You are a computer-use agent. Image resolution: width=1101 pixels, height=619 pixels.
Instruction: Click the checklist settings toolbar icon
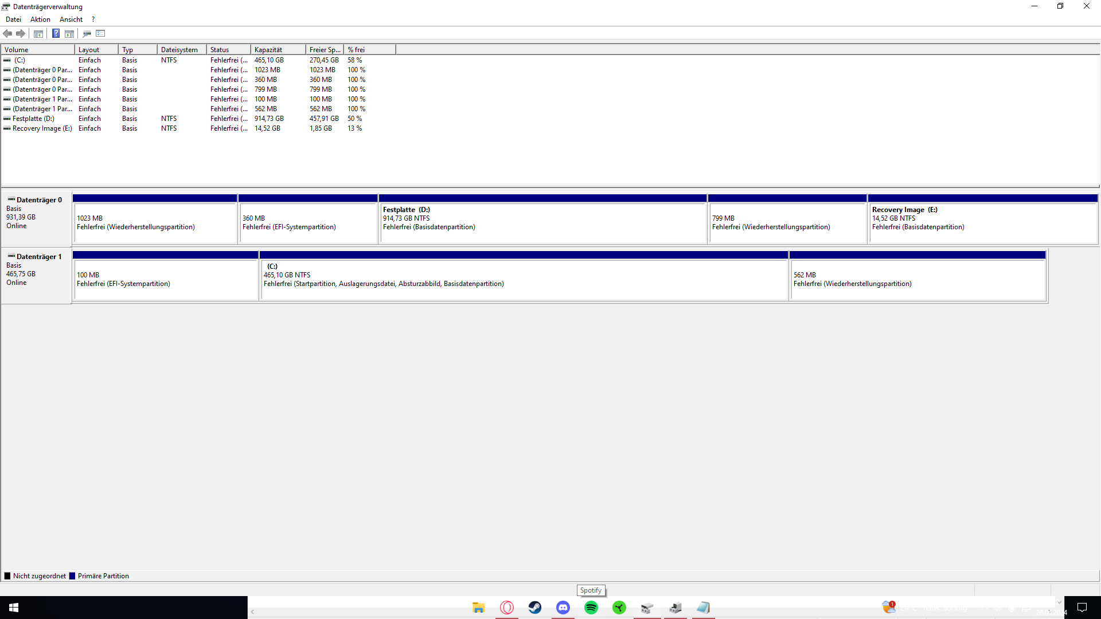tap(101, 33)
